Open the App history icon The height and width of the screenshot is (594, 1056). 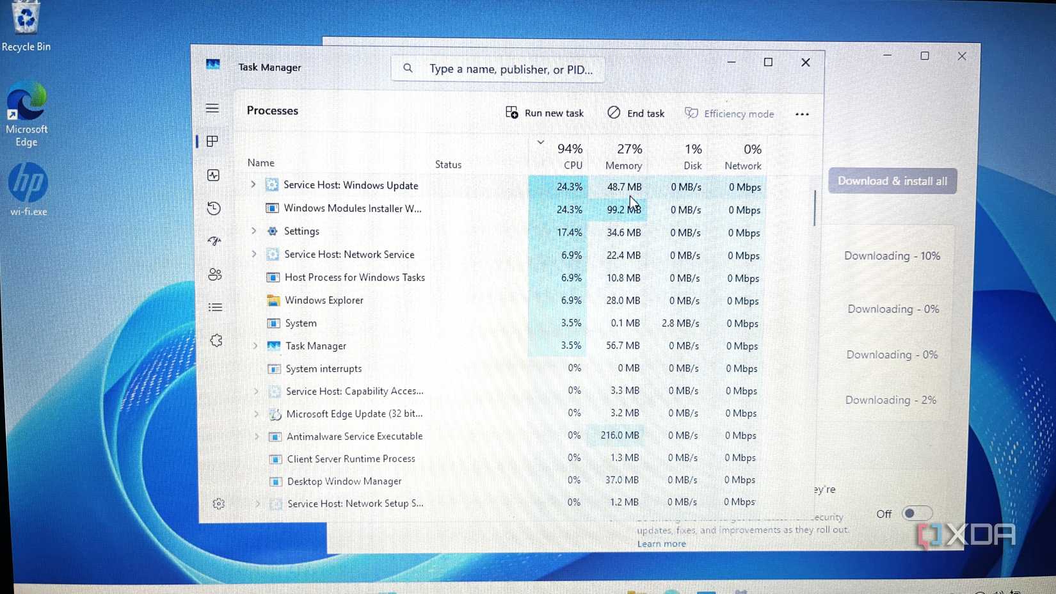214,208
